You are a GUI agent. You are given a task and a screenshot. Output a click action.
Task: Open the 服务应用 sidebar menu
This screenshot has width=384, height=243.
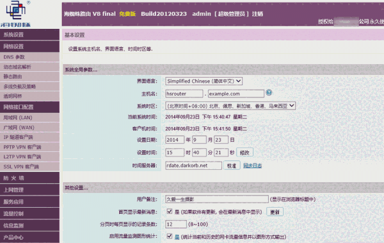click(29, 201)
